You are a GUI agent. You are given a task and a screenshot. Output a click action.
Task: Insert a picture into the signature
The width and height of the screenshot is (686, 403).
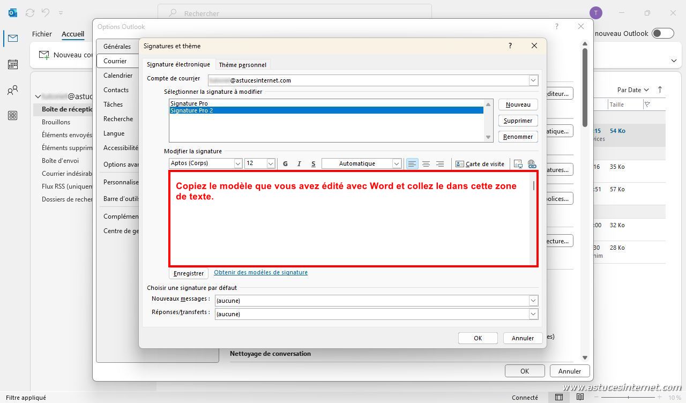518,164
